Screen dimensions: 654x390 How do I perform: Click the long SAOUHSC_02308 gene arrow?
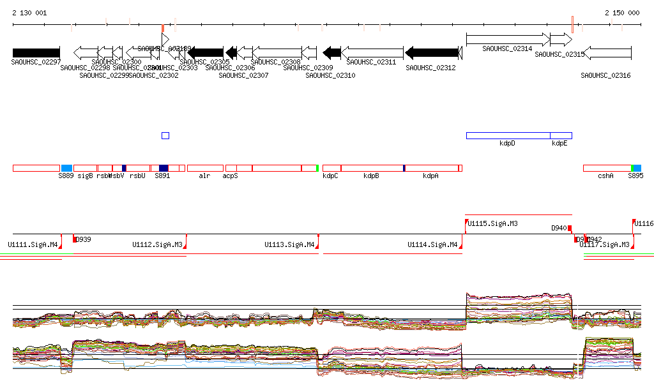277,53
